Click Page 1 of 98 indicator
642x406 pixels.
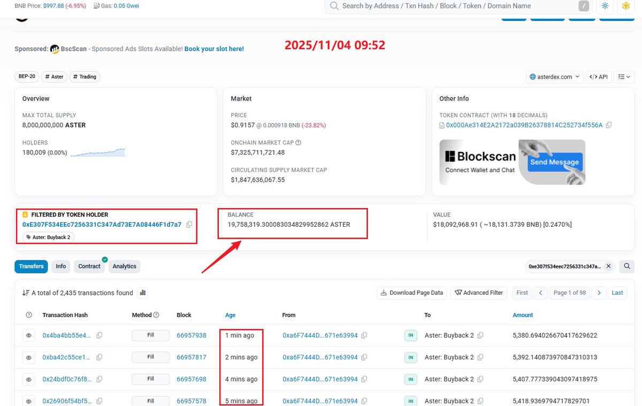click(x=570, y=293)
